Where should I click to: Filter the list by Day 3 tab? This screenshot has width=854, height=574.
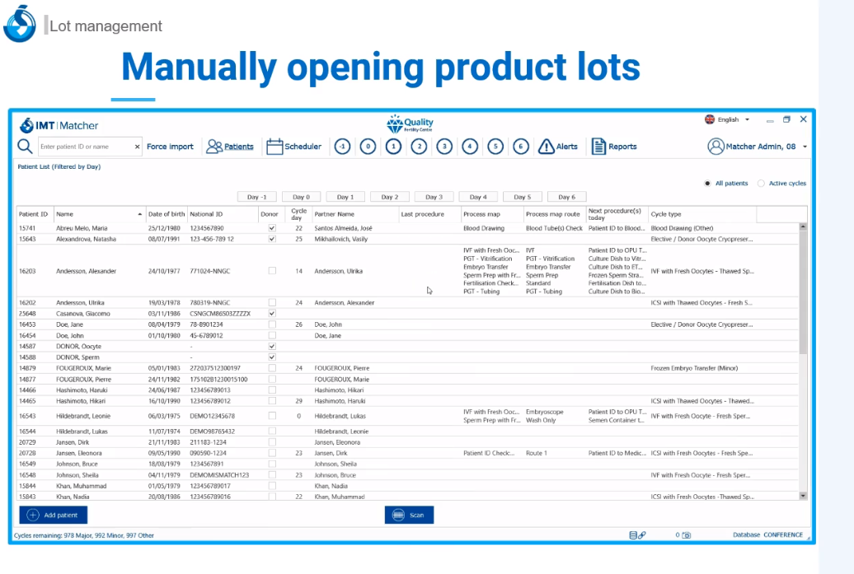434,197
